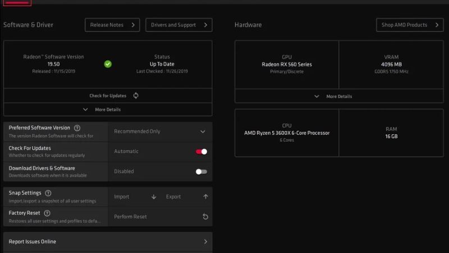
Task: Click the Check for Updates text
Action: (x=108, y=96)
